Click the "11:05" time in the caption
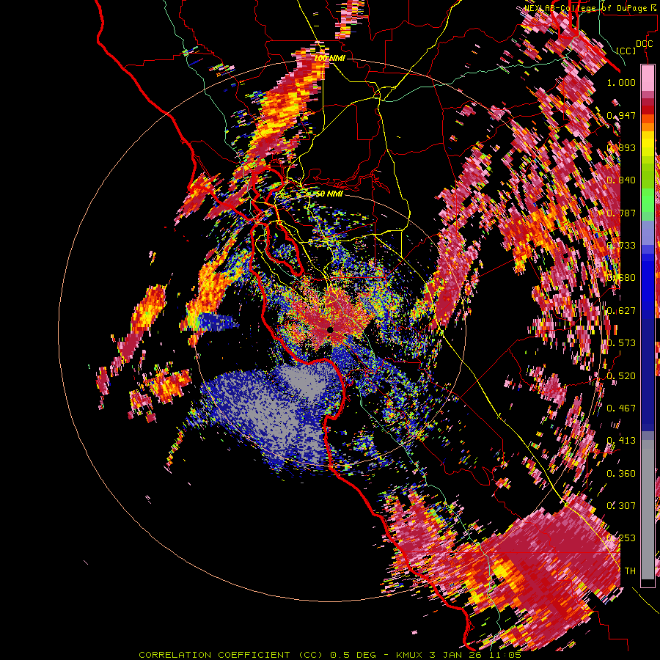 click(x=506, y=655)
